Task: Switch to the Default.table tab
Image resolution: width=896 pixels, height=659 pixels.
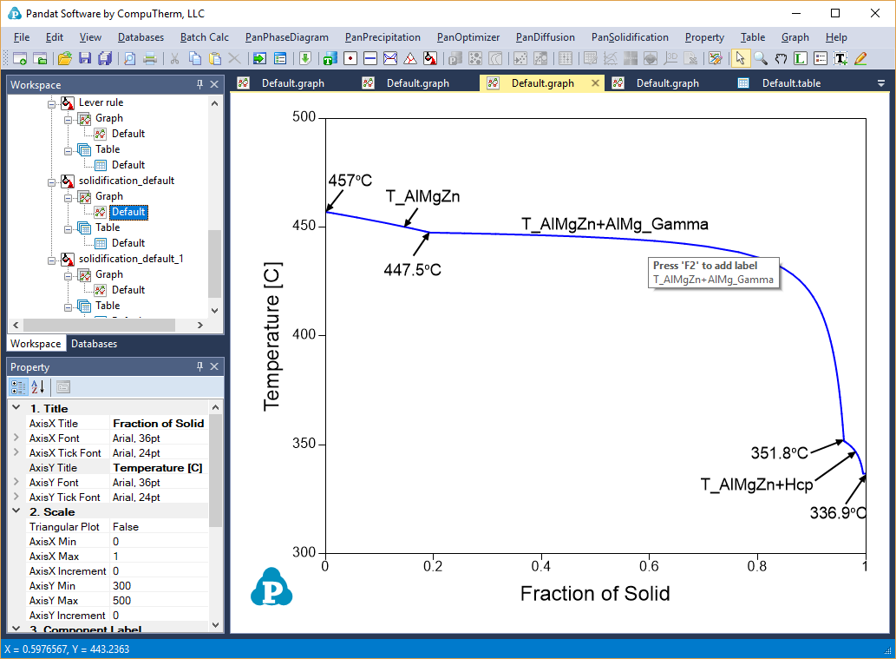Action: 790,83
